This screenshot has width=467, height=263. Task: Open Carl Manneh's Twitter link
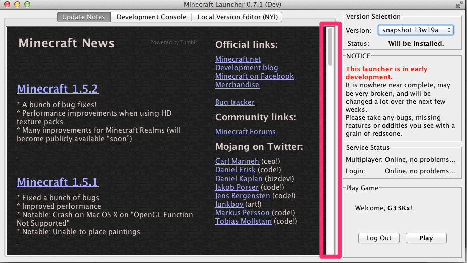pos(237,161)
